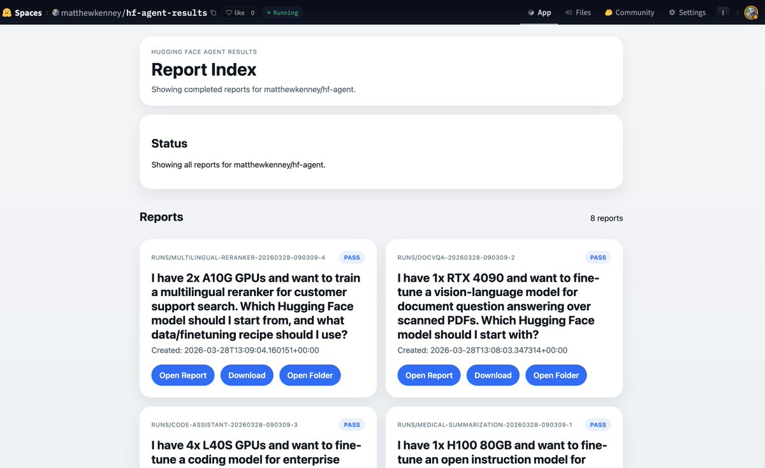765x468 pixels.
Task: Switch to the Files tab
Action: (x=578, y=13)
